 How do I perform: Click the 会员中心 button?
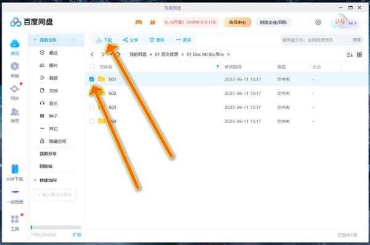tap(237, 22)
